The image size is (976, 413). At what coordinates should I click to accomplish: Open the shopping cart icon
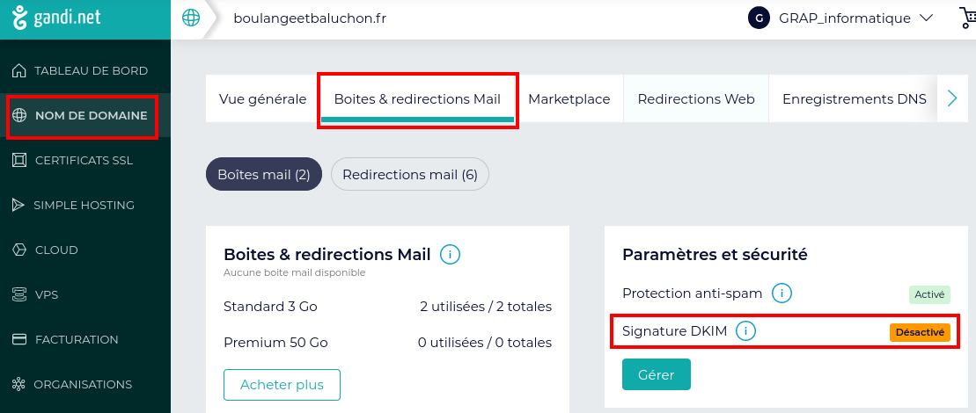tap(966, 18)
